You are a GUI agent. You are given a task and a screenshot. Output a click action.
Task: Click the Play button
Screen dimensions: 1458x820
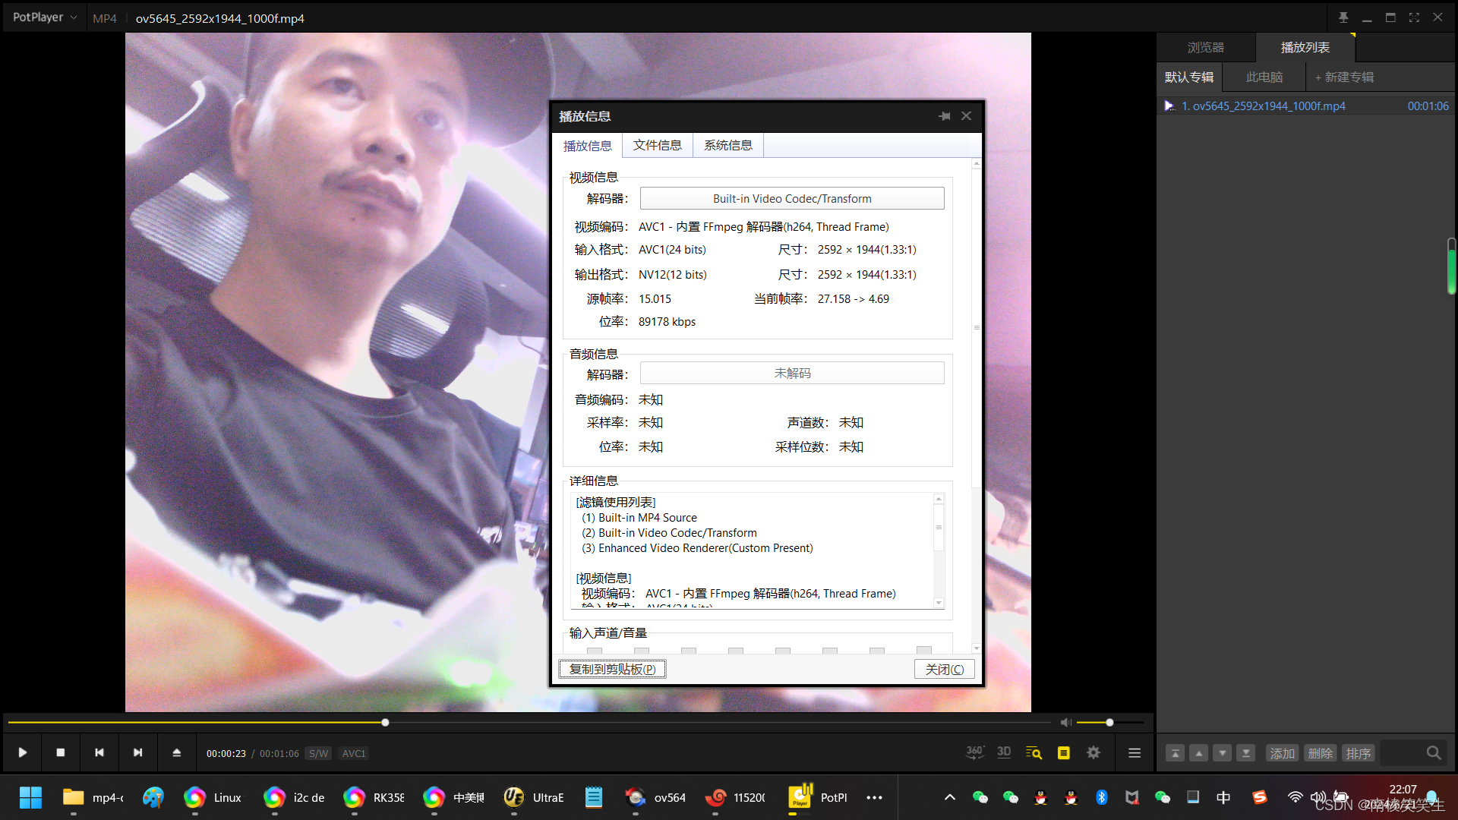pyautogui.click(x=23, y=752)
